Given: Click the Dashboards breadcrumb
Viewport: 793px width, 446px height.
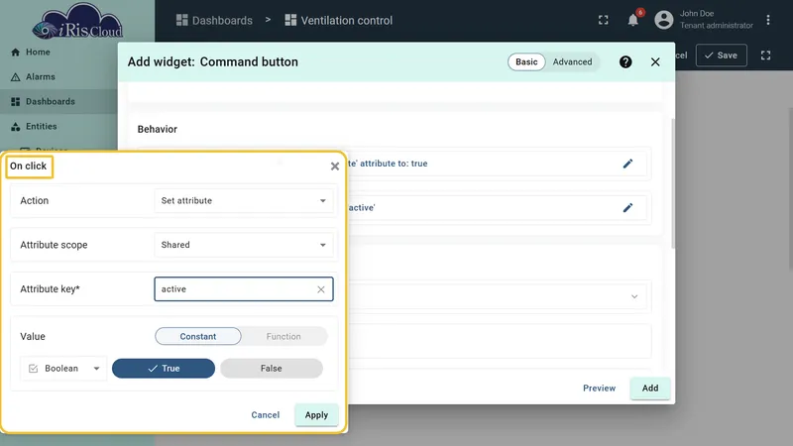Looking at the screenshot, I should (x=214, y=20).
